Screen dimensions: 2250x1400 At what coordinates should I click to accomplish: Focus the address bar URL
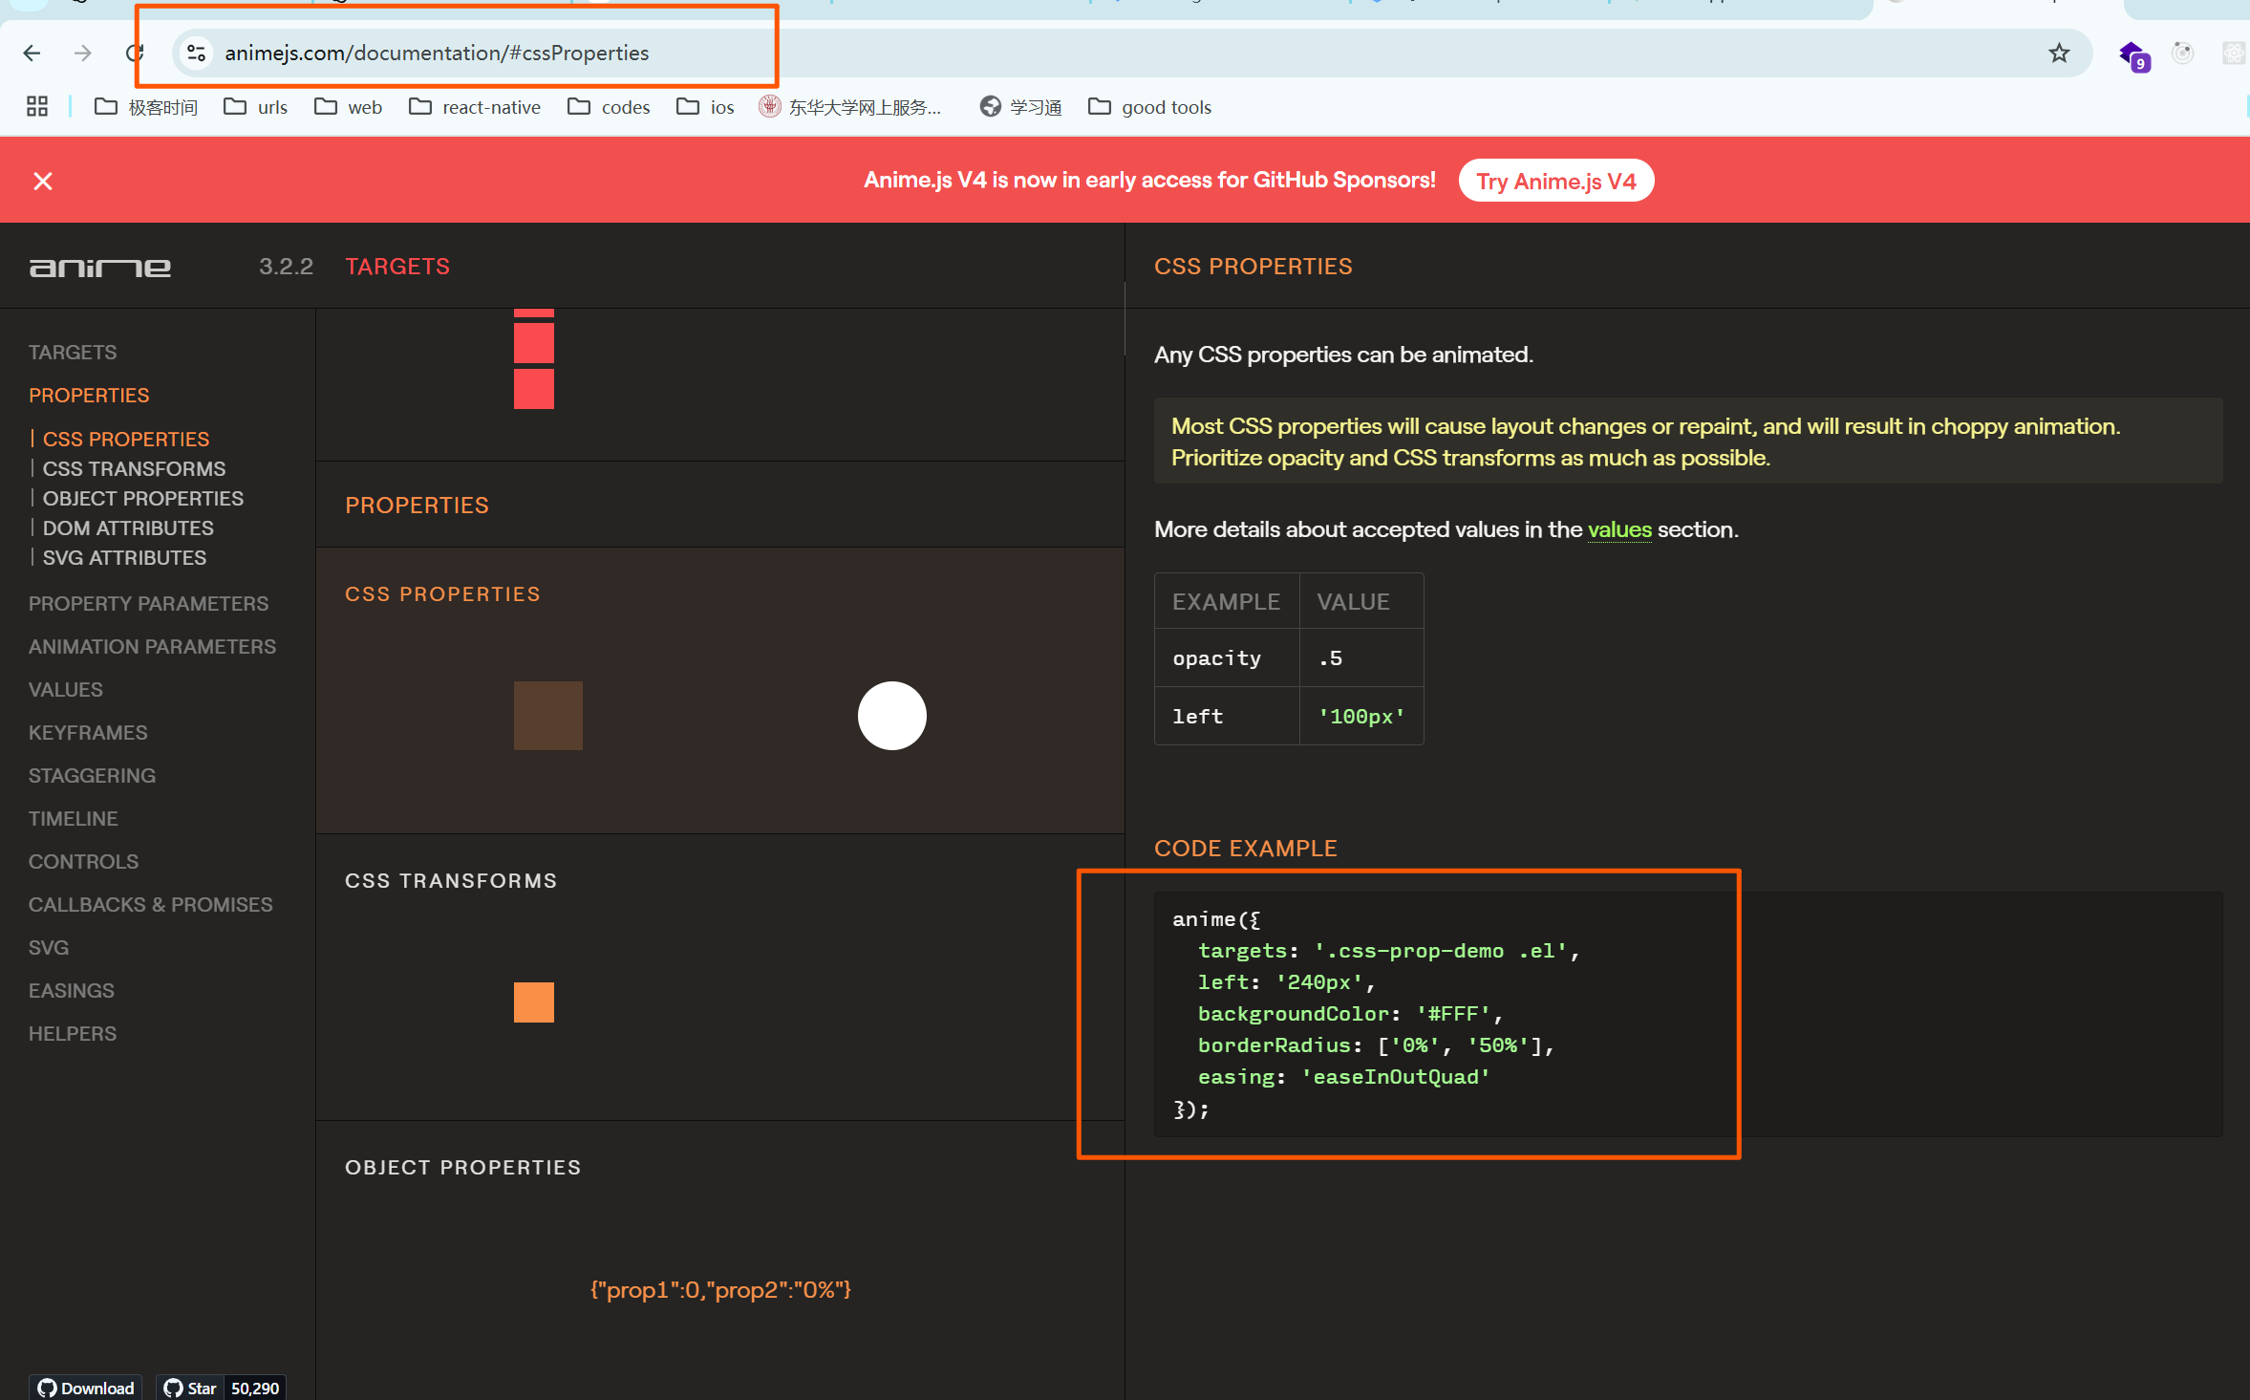point(437,54)
